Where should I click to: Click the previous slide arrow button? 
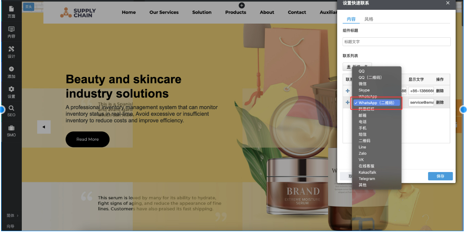coord(44,127)
